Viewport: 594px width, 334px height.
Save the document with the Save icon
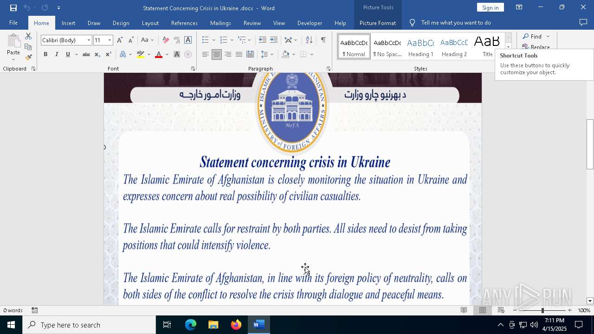click(x=13, y=8)
